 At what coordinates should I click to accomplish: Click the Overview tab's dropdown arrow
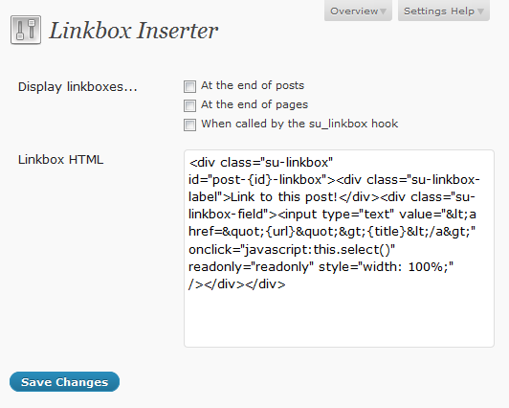(x=383, y=11)
